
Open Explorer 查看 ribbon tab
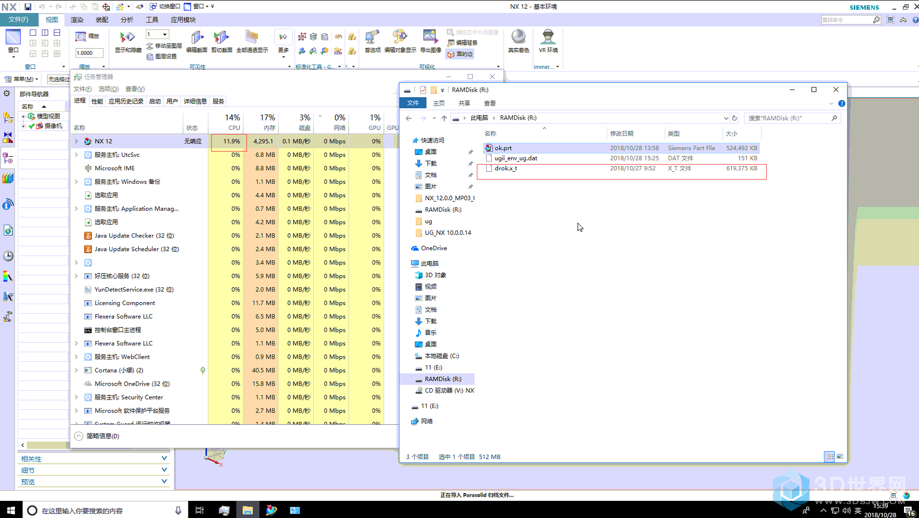(x=490, y=103)
